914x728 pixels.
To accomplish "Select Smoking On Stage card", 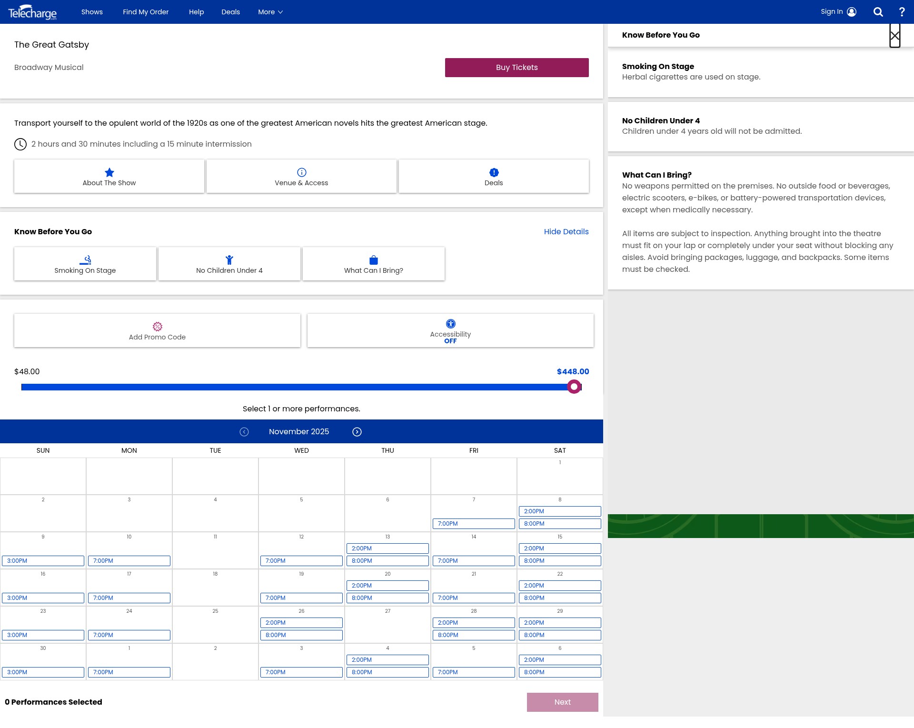I will pyautogui.click(x=85, y=264).
